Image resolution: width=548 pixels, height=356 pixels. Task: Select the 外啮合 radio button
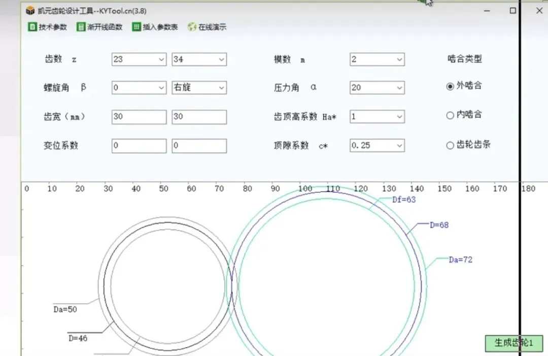(x=450, y=86)
